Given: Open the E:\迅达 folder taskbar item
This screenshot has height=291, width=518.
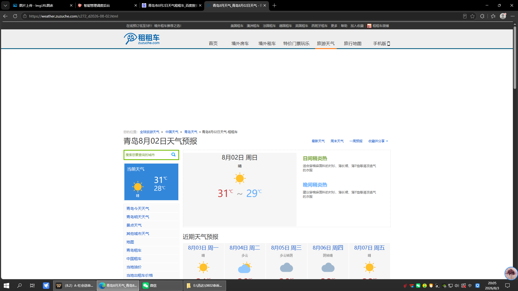Looking at the screenshot, I should coord(205,286).
